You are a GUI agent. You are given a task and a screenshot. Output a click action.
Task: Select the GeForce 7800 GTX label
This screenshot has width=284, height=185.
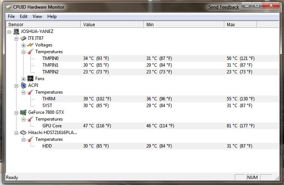46,112
